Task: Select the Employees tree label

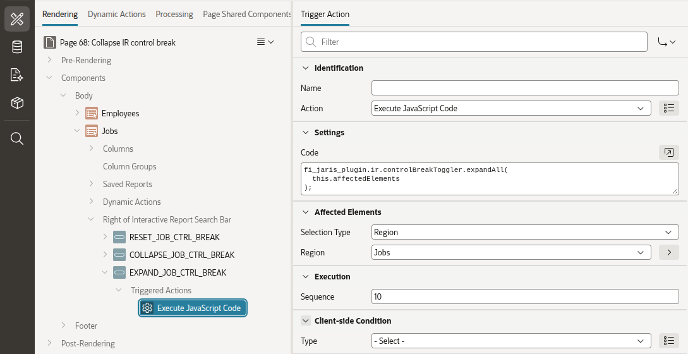Action: [x=120, y=113]
